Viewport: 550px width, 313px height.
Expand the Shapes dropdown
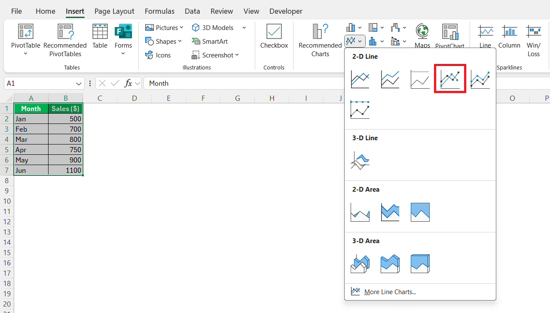click(x=180, y=41)
